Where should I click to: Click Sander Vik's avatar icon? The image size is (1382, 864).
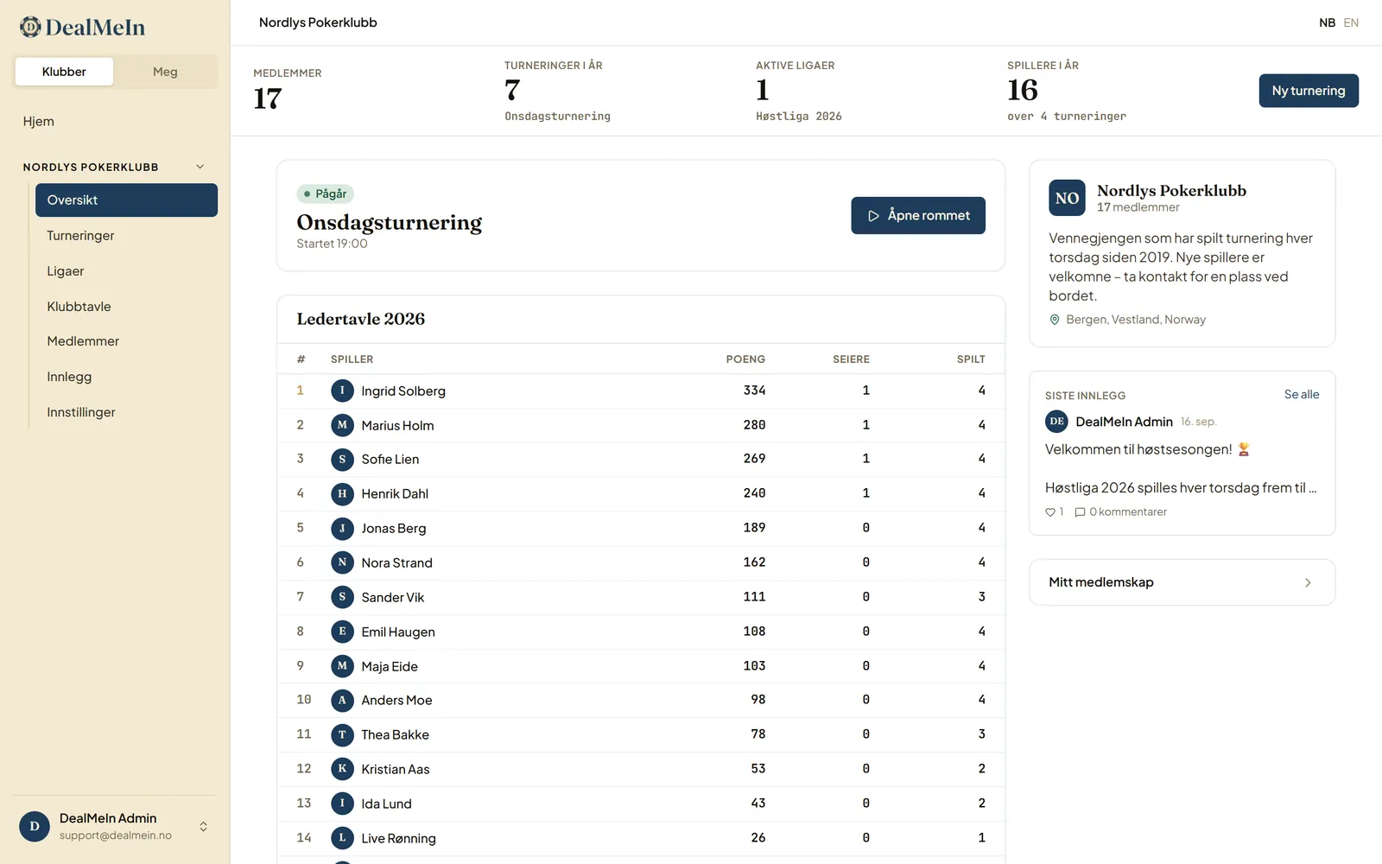coord(342,597)
